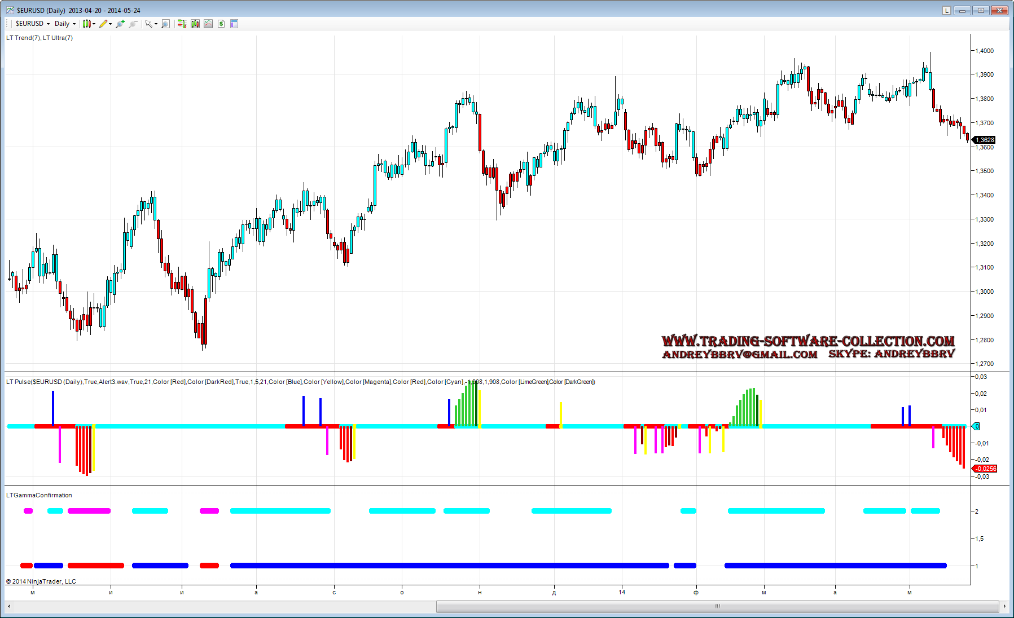Open the chart Properties icon
This screenshot has height=618, width=1014.
coord(234,24)
